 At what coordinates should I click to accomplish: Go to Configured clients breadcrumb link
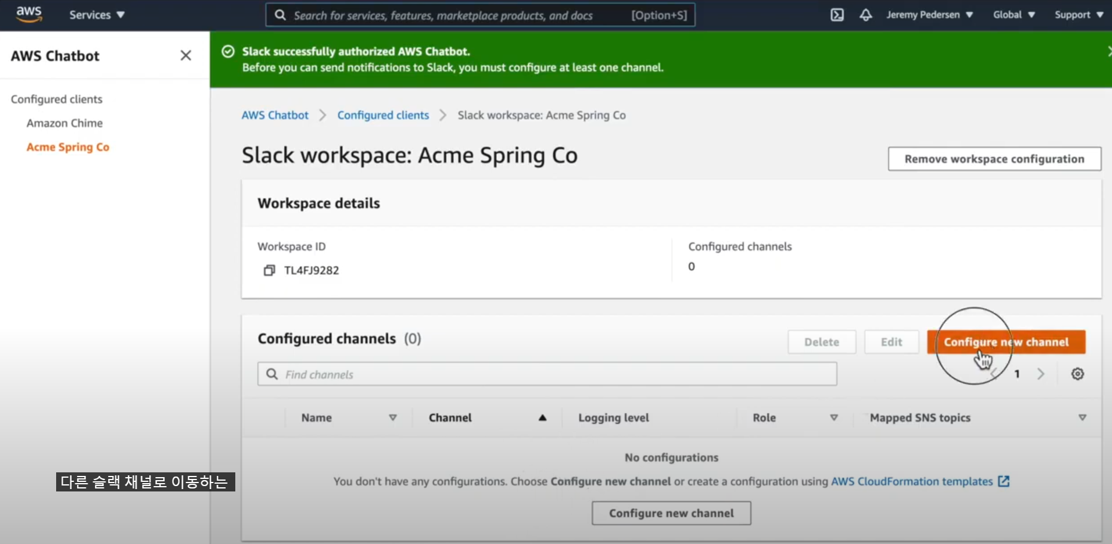[x=383, y=115]
